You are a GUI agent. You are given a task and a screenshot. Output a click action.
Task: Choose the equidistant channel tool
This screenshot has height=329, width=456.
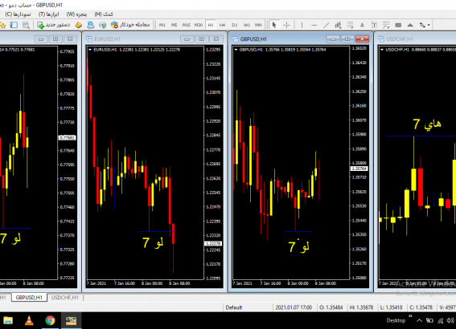pos(338,25)
